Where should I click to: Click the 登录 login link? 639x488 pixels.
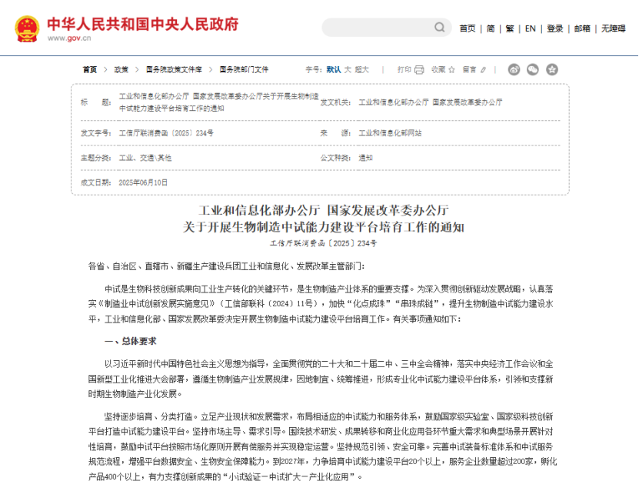tap(555, 28)
